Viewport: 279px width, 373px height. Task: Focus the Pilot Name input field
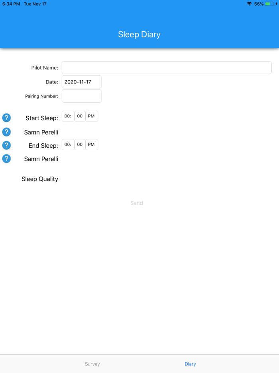[x=167, y=67]
